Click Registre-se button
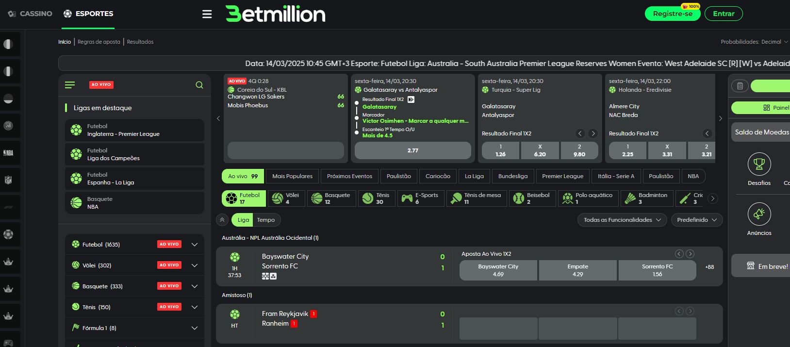 click(x=673, y=14)
